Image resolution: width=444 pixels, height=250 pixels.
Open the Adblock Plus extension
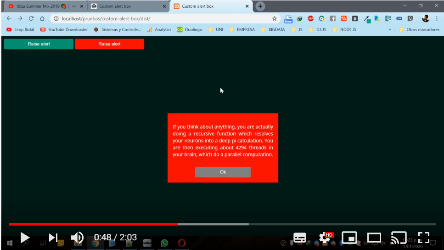[311, 19]
